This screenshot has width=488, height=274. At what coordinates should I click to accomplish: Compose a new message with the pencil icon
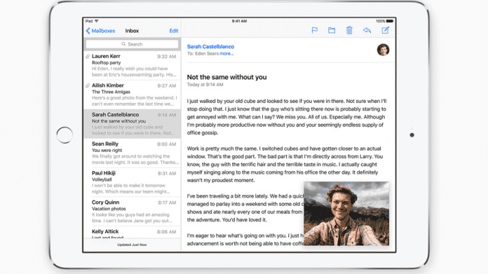[x=386, y=30]
